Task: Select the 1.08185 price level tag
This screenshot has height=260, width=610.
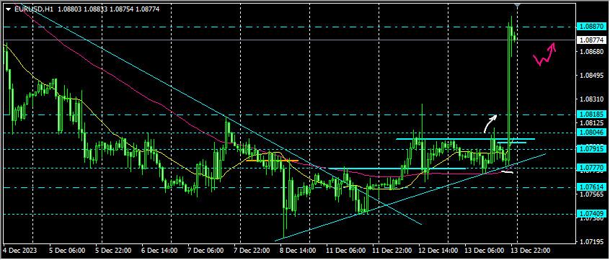Action: pos(591,115)
